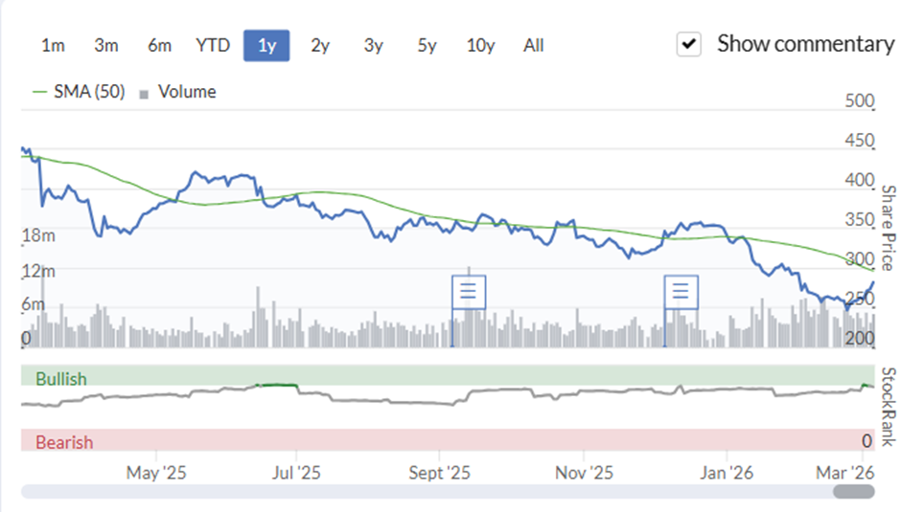This screenshot has width=901, height=512.
Task: Click the Nov '25 axis label
Action: click(x=584, y=473)
